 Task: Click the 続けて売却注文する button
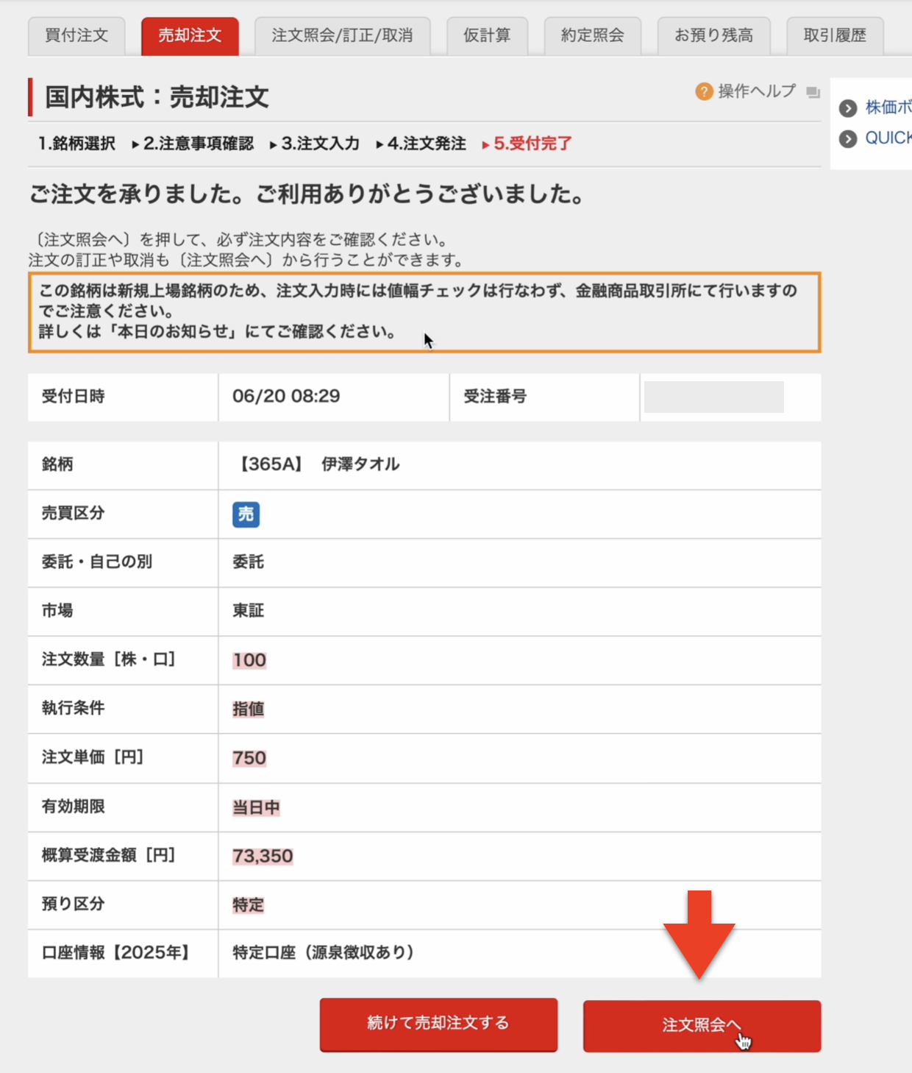coord(438,1023)
